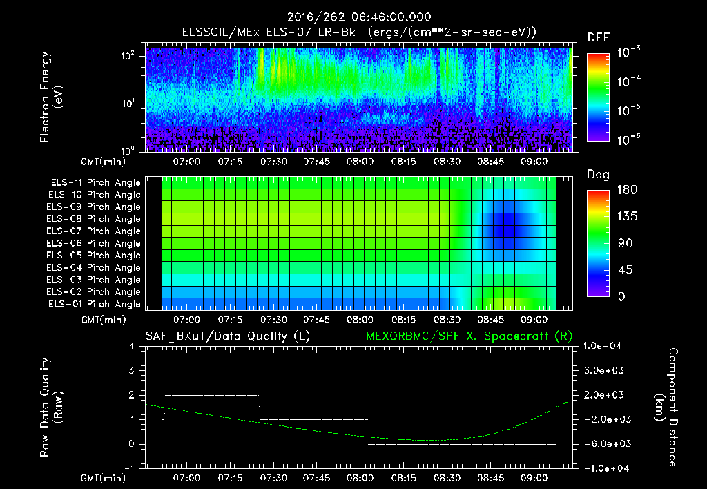707x489 pixels.
Task: Click the ELS-11 Pitch Angle row label
Action: point(95,183)
